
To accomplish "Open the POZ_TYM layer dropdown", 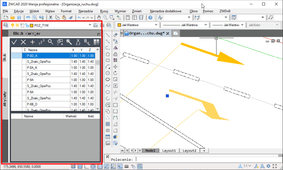I will coord(90,25).
